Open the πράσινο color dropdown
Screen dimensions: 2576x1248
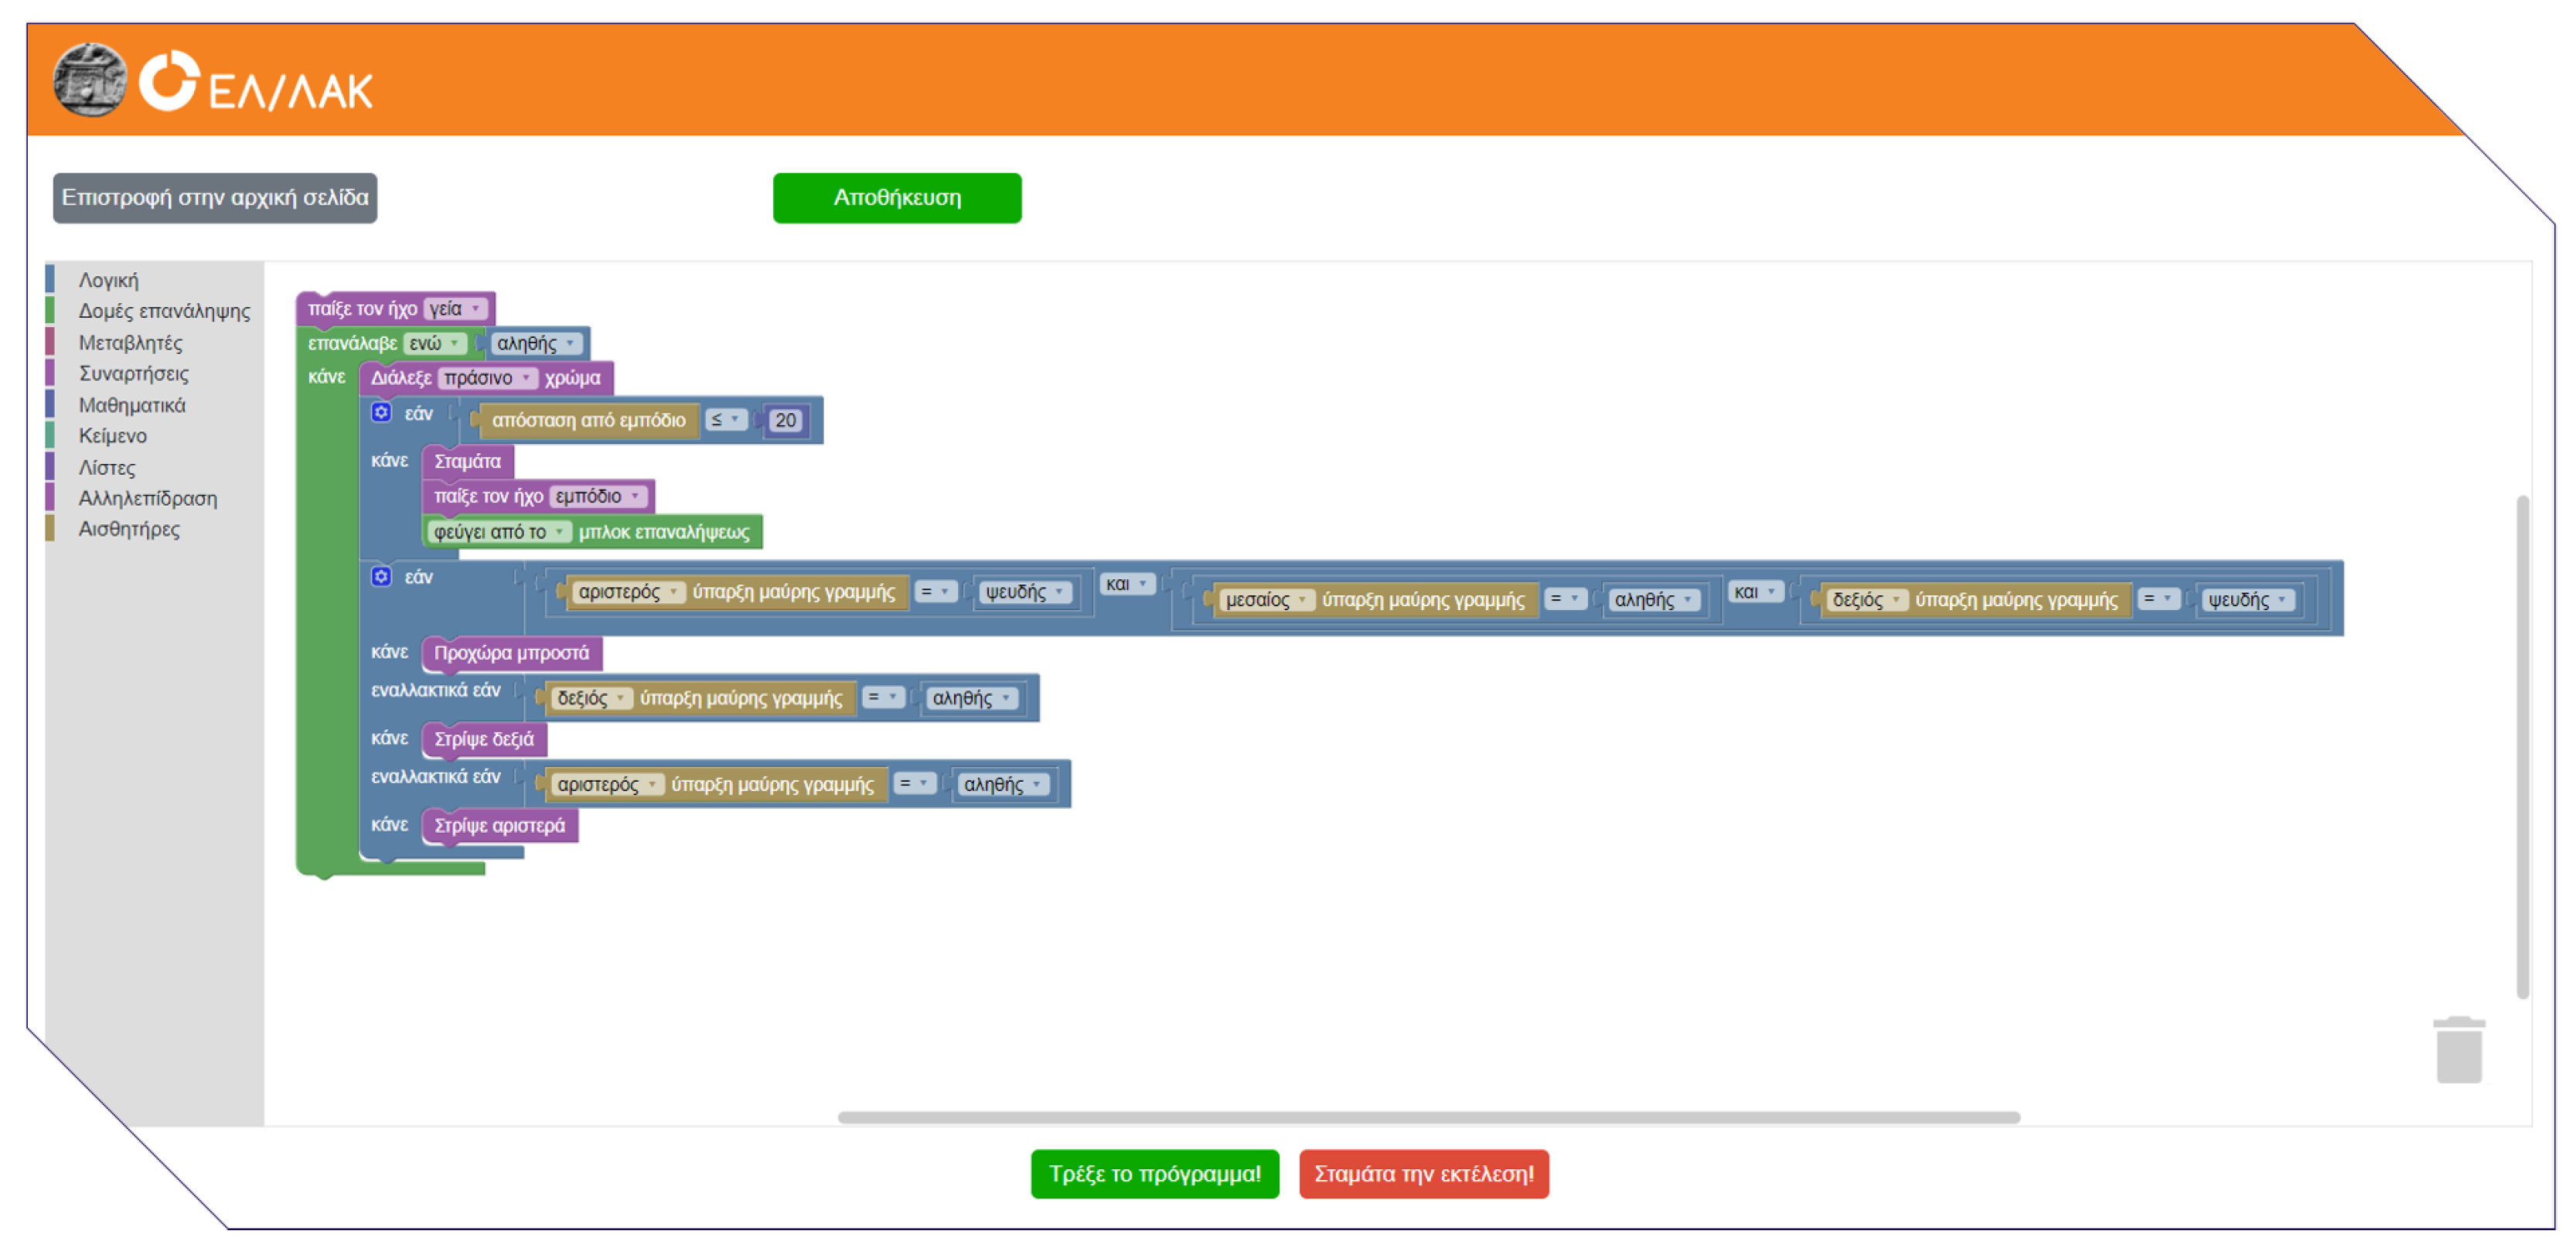point(487,377)
